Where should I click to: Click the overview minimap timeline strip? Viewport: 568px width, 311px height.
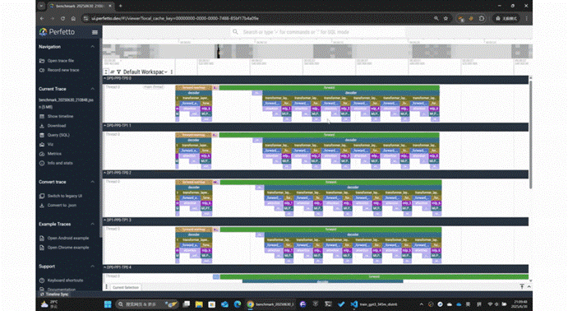(x=317, y=52)
